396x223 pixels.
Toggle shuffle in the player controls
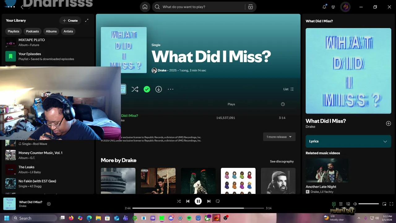coord(179,201)
